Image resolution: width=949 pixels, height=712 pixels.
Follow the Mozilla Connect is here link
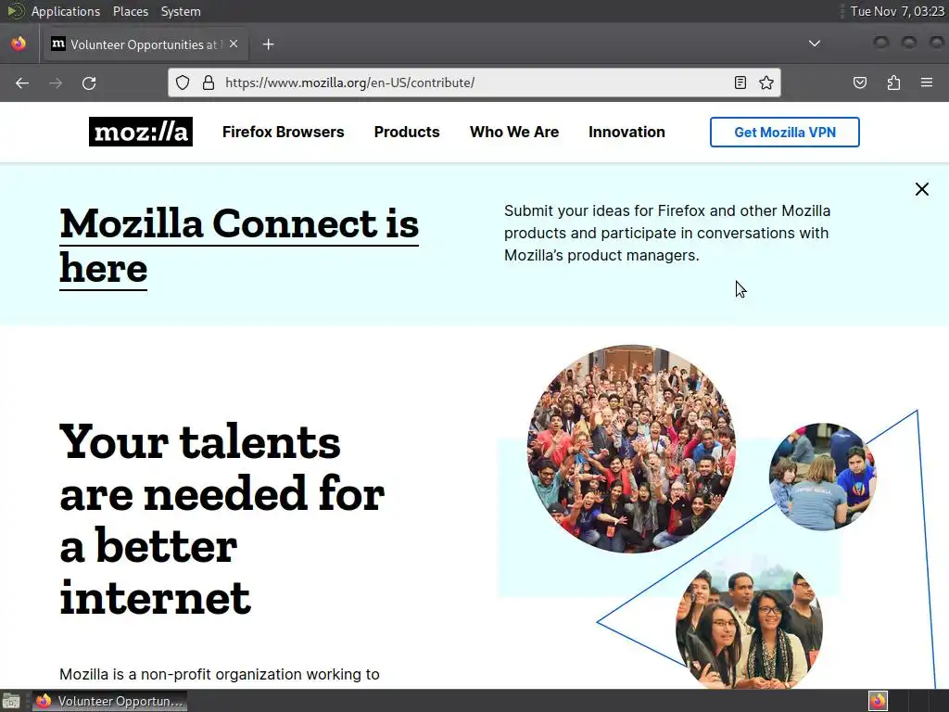click(239, 246)
